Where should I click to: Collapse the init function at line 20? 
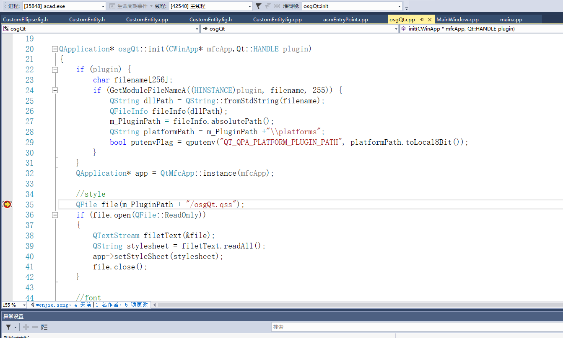(54, 49)
